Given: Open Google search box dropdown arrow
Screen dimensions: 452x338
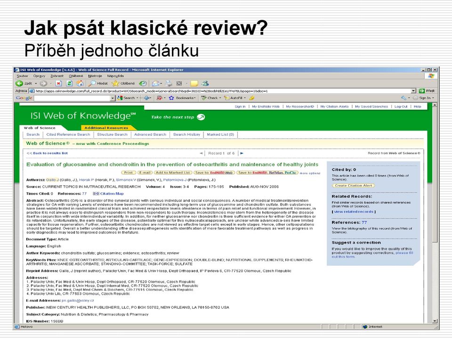Looking at the screenshot, I should 113,98.
